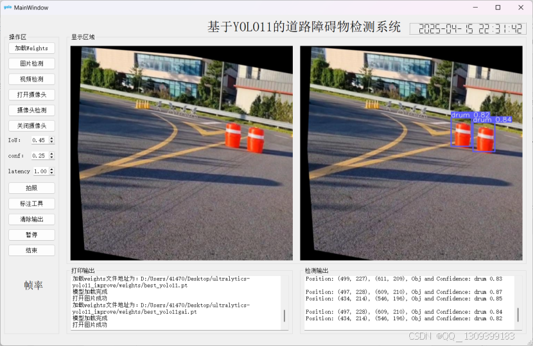Maximize the MainWindow window

coord(498,8)
